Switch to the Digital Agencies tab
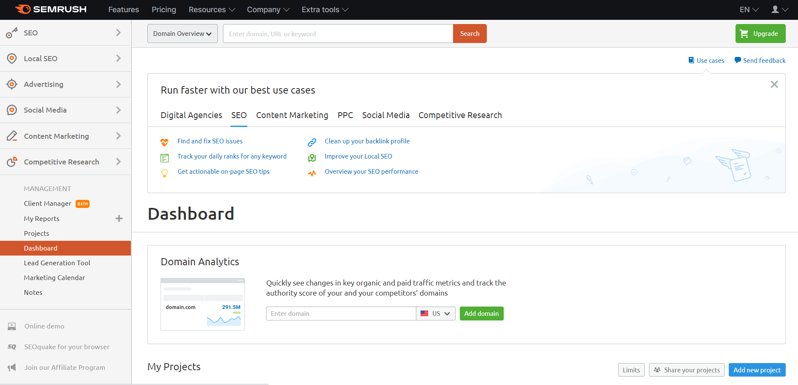Screen dimensions: 798x385 coord(191,115)
